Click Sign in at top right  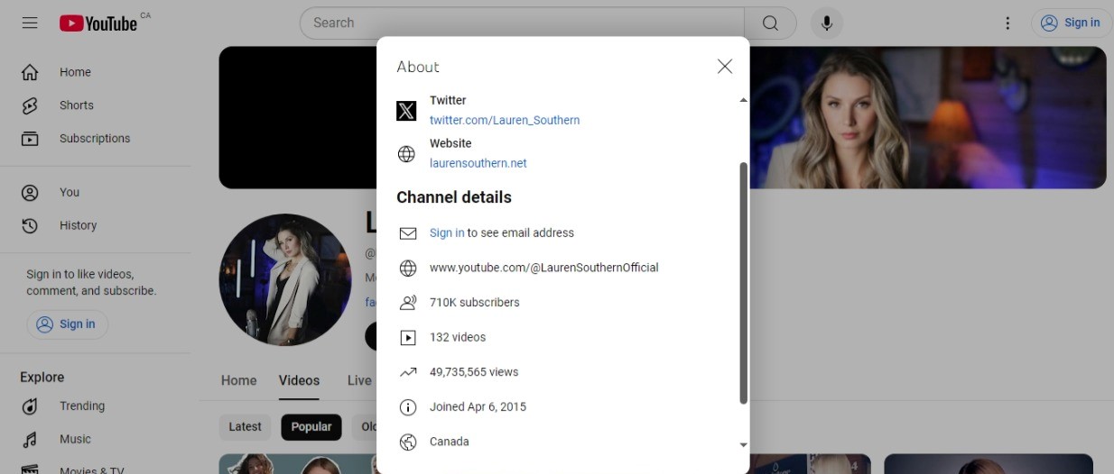click(x=1071, y=23)
